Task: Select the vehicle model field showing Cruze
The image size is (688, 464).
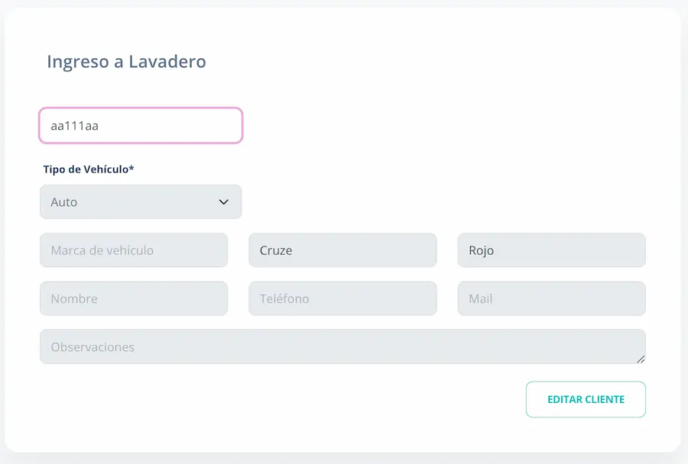Action: (342, 250)
